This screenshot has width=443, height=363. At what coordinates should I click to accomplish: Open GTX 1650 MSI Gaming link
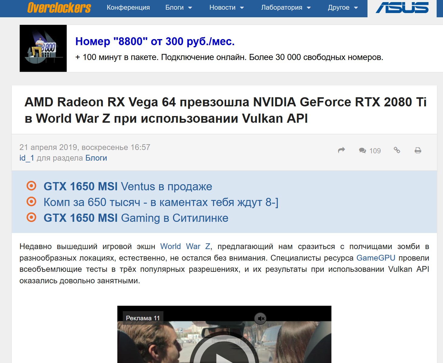pyautogui.click(x=136, y=218)
